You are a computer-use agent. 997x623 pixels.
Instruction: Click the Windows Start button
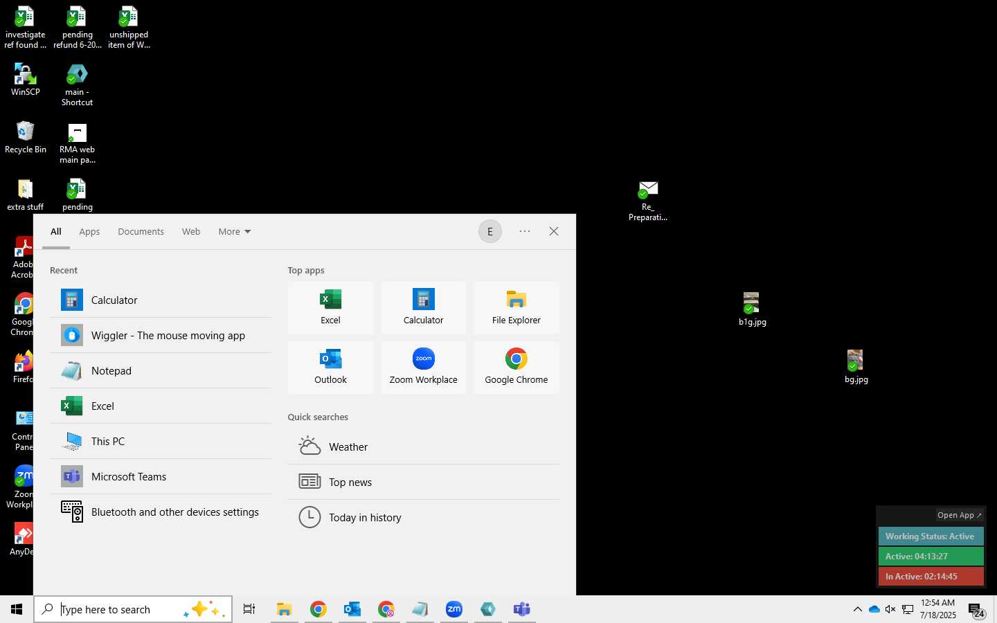[17, 609]
